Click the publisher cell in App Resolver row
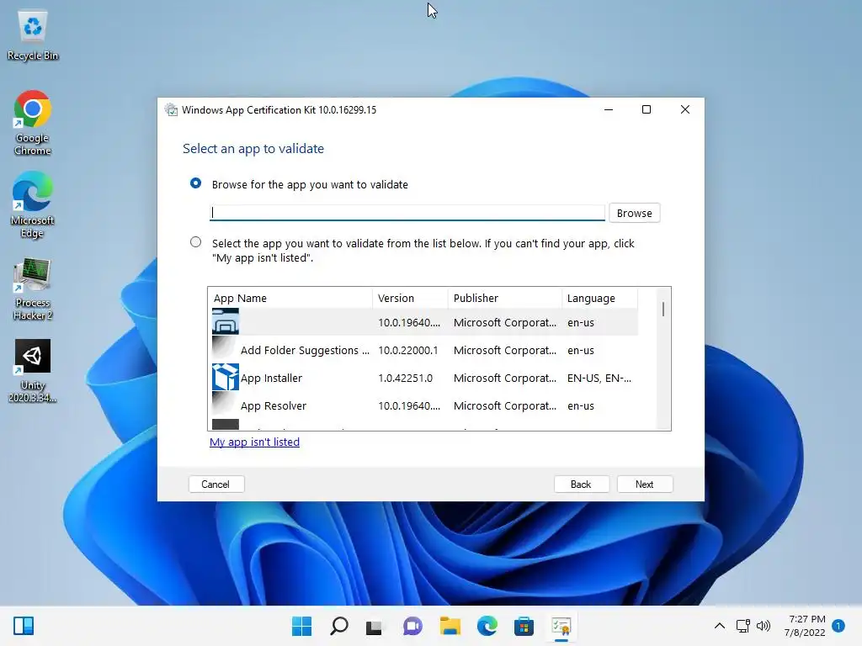Image resolution: width=862 pixels, height=646 pixels. tap(505, 406)
